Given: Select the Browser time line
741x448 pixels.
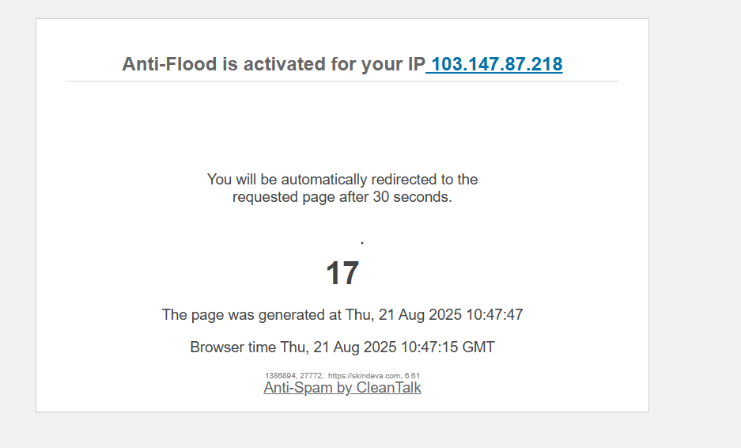Looking at the screenshot, I should coord(342,347).
